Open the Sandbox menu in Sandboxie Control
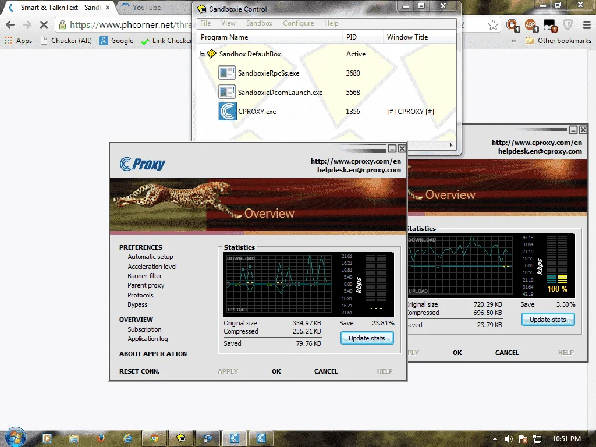This screenshot has height=447, width=596. [259, 23]
